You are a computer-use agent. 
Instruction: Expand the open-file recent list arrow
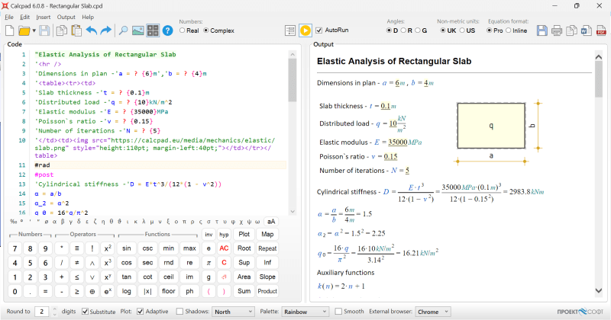(x=34, y=30)
